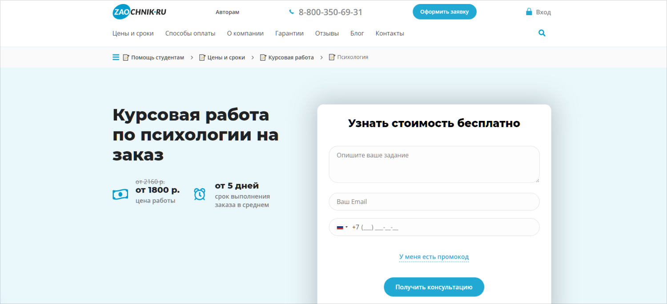Go to the Отзывы page
The image size is (667, 304).
(x=327, y=33)
